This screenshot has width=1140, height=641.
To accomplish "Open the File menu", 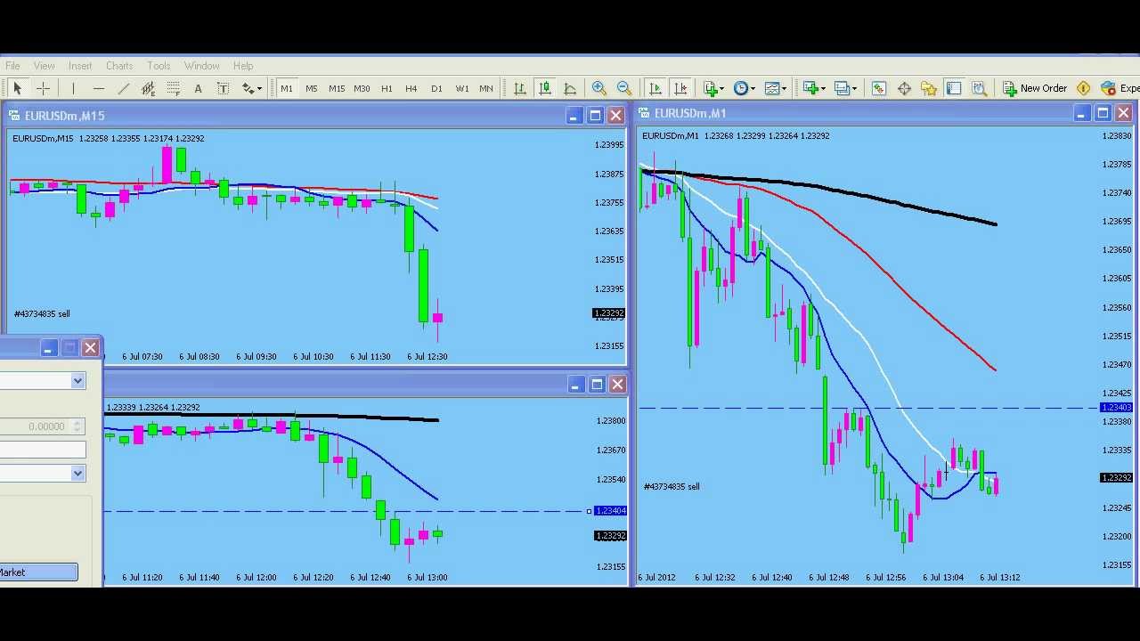I will pyautogui.click(x=12, y=66).
